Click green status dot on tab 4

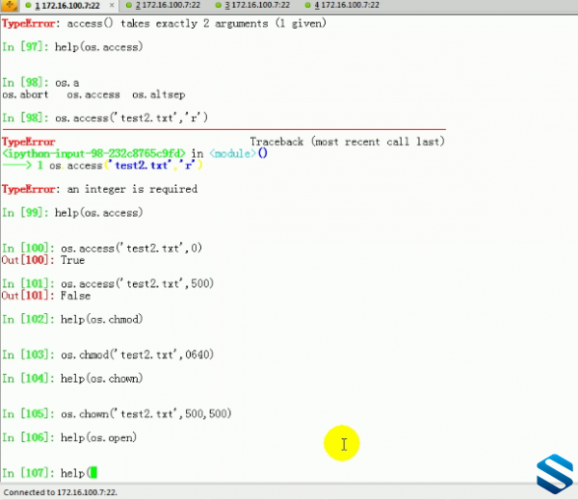point(308,5)
